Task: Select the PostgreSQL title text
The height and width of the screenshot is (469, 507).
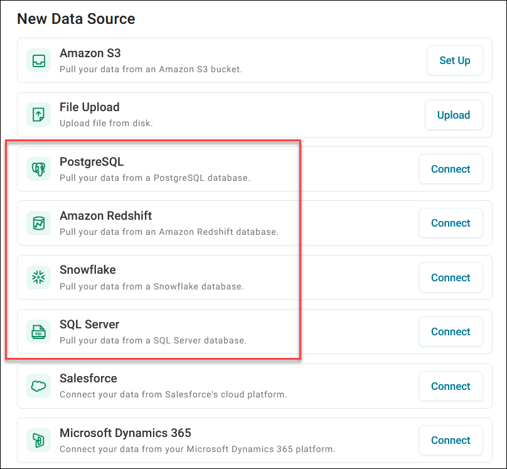Action: 92,162
